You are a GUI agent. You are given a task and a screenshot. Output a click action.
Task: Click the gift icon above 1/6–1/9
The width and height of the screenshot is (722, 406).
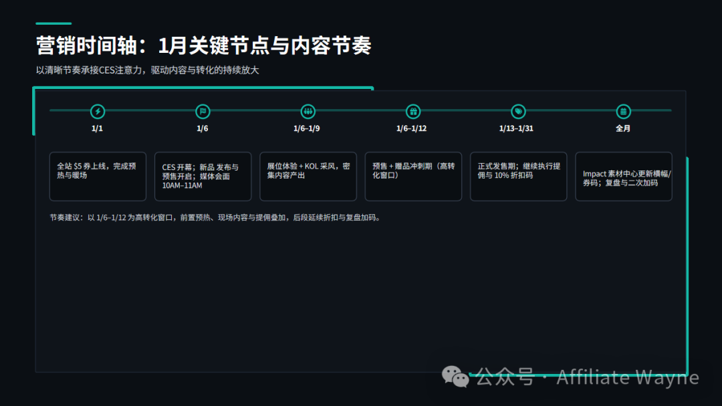308,112
